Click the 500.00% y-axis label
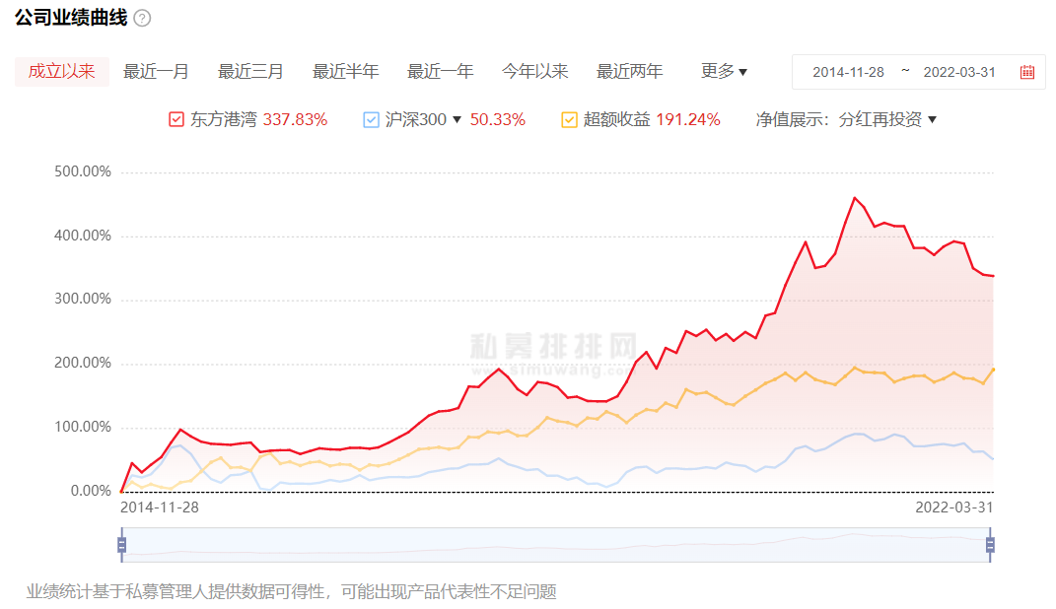Image resolution: width=1056 pixels, height=609 pixels. click(83, 171)
